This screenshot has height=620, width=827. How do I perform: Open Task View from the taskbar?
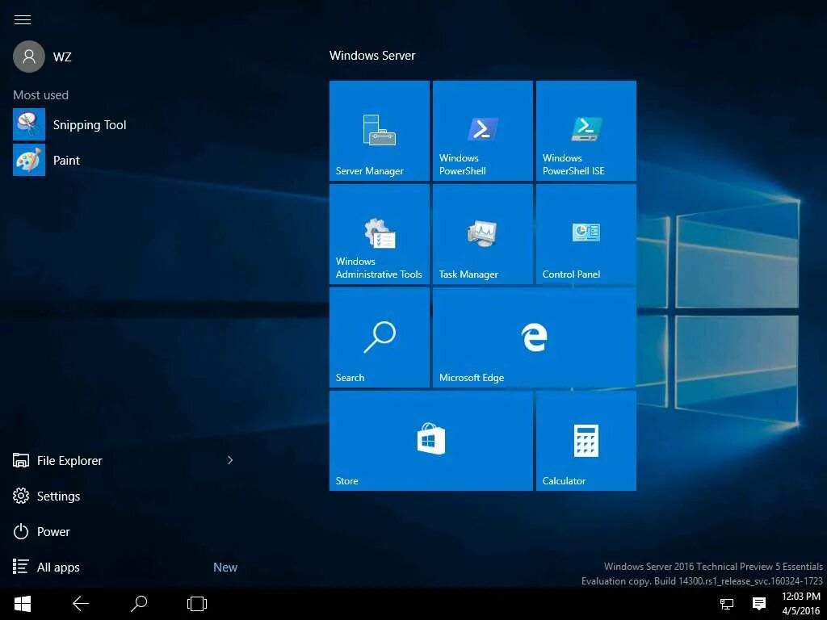pyautogui.click(x=197, y=604)
